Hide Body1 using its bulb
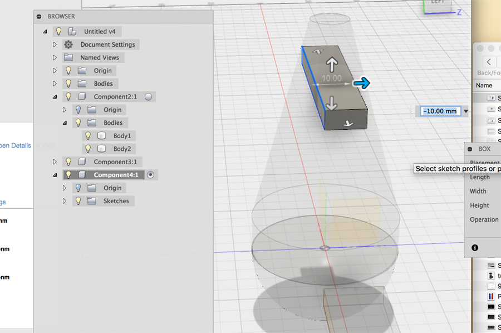Image resolution: width=501 pixels, height=333 pixels. pos(88,136)
